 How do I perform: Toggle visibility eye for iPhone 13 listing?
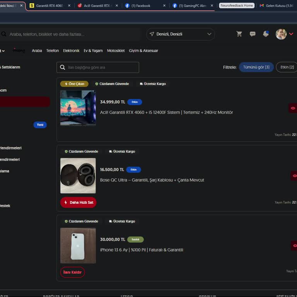[294, 246]
